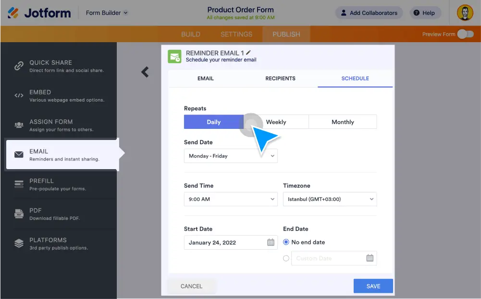This screenshot has width=481, height=299.
Task: Click the Embed code icon
Action: point(19,95)
